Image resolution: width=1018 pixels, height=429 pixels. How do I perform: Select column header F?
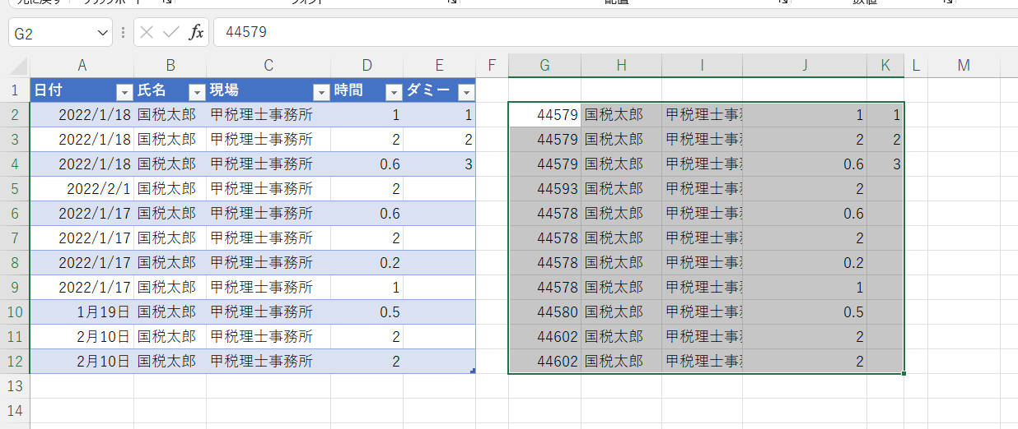coord(492,66)
